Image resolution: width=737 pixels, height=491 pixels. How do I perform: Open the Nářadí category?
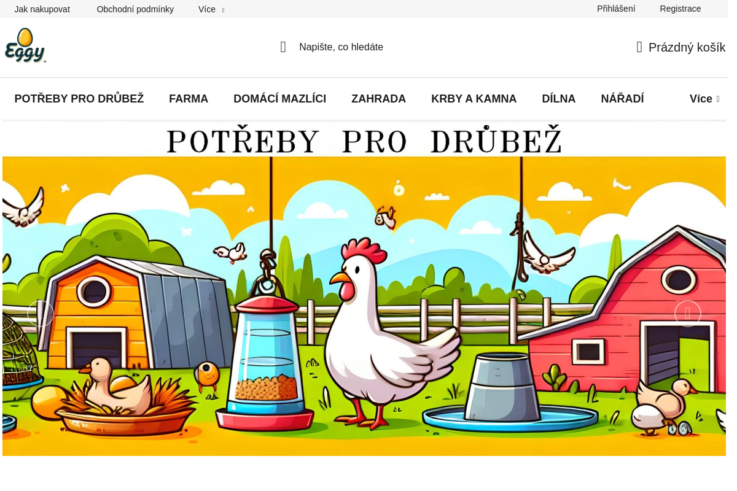[623, 99]
